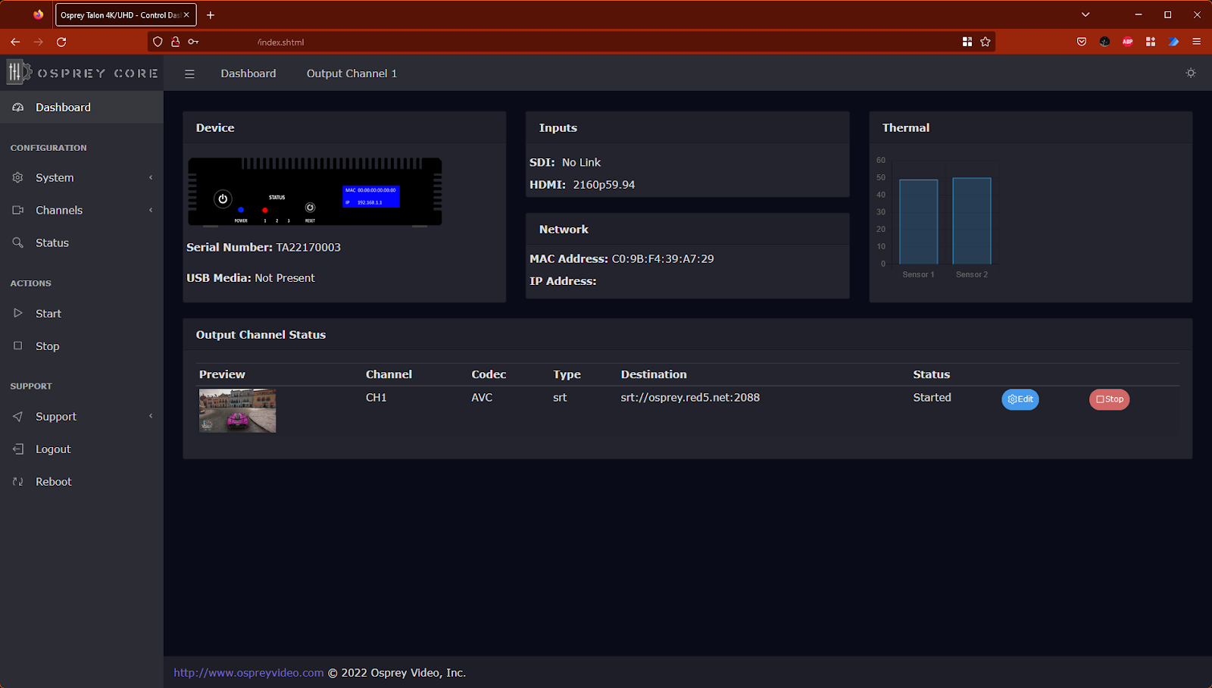Expand the System submenu chevron
Screen dimensions: 1212x688
coord(151,177)
